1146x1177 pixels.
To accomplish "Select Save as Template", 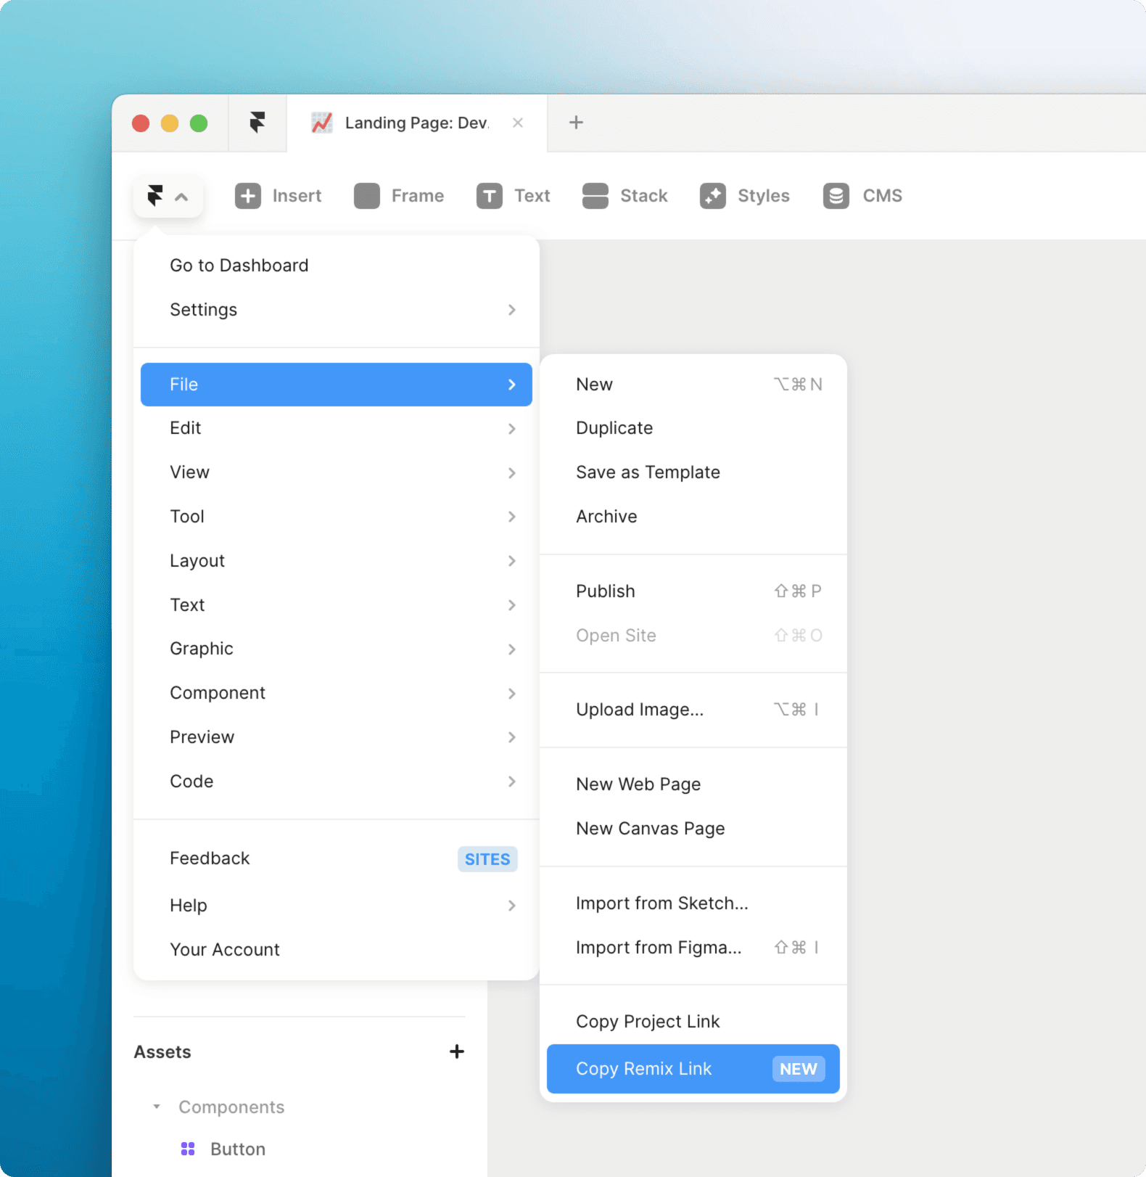I will [x=693, y=472].
